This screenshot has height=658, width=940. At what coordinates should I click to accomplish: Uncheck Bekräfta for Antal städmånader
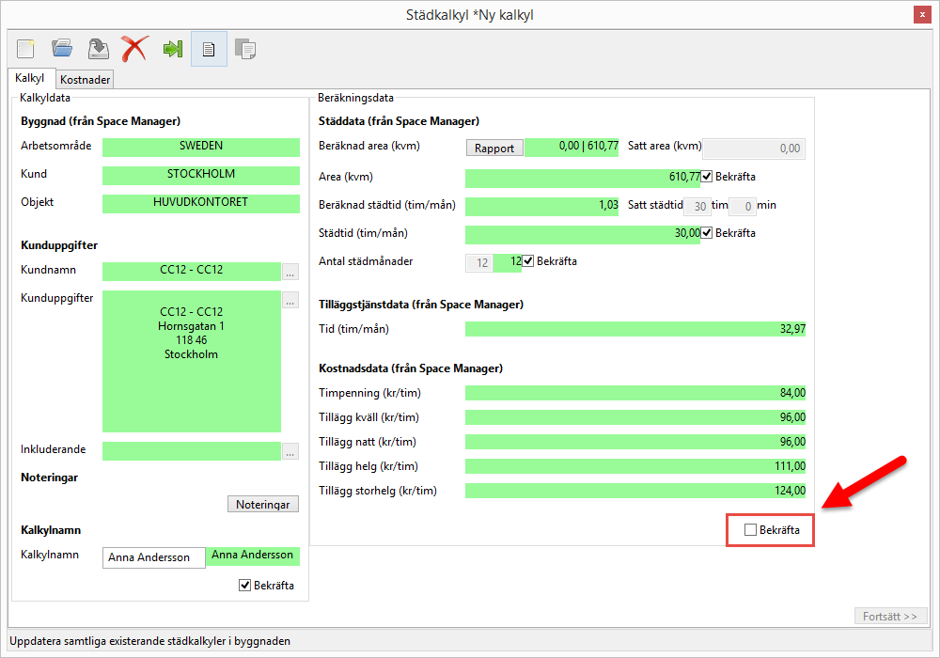coord(528,261)
